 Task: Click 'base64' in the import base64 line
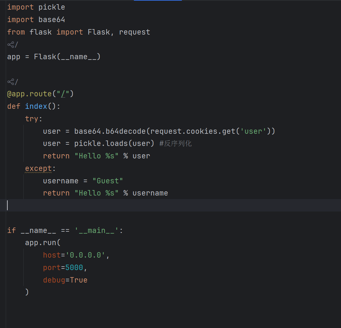pyautogui.click(x=52, y=20)
